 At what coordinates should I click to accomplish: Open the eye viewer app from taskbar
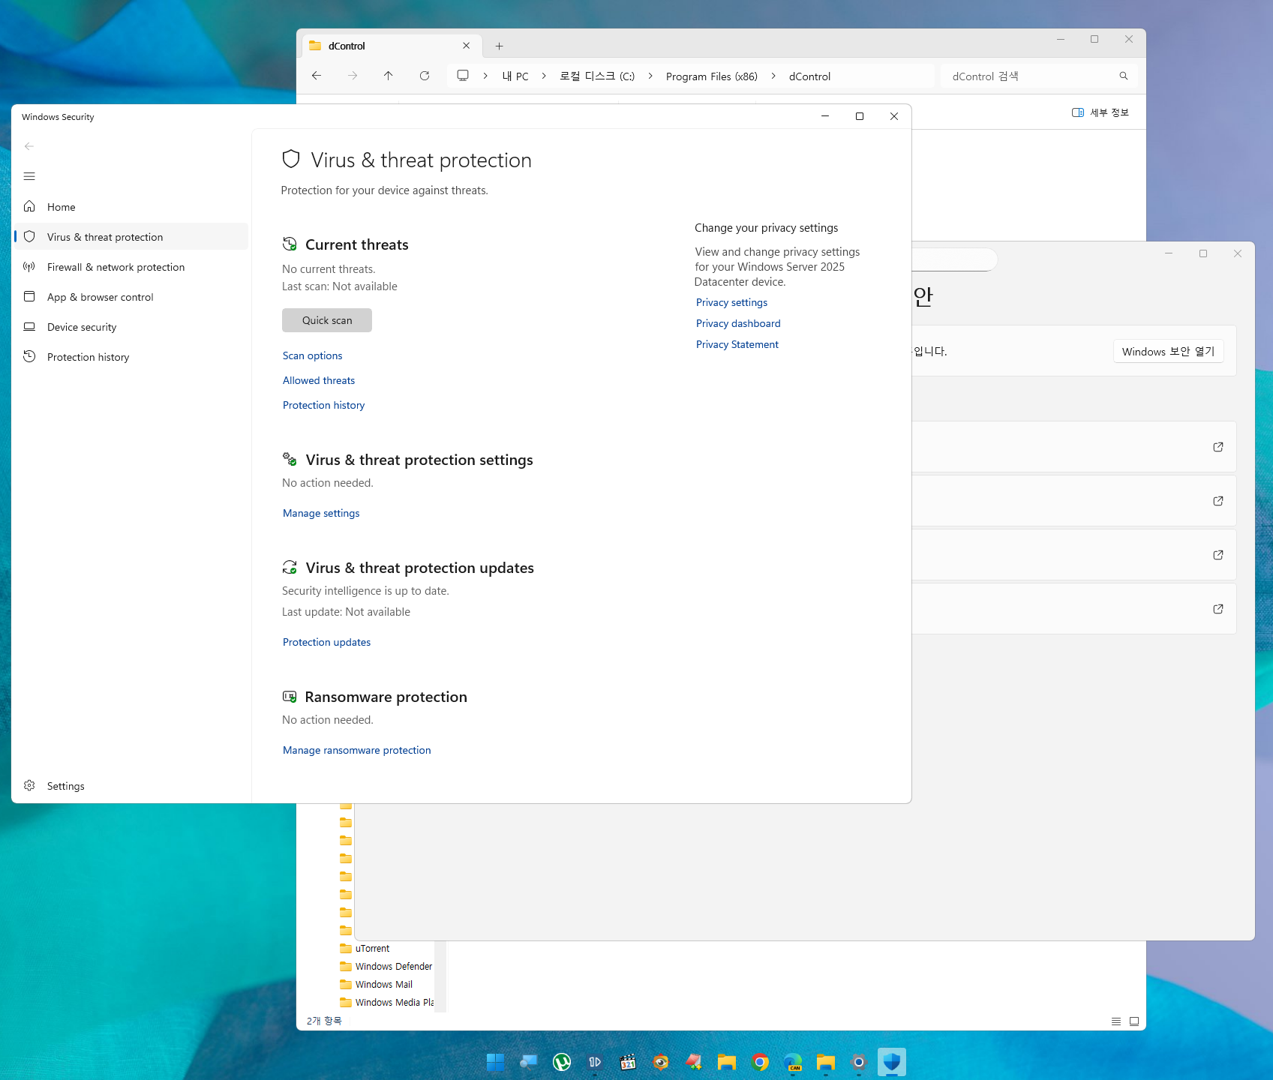661,1062
